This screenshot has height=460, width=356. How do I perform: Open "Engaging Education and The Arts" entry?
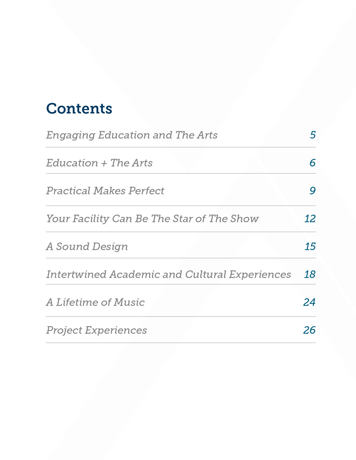tap(132, 135)
